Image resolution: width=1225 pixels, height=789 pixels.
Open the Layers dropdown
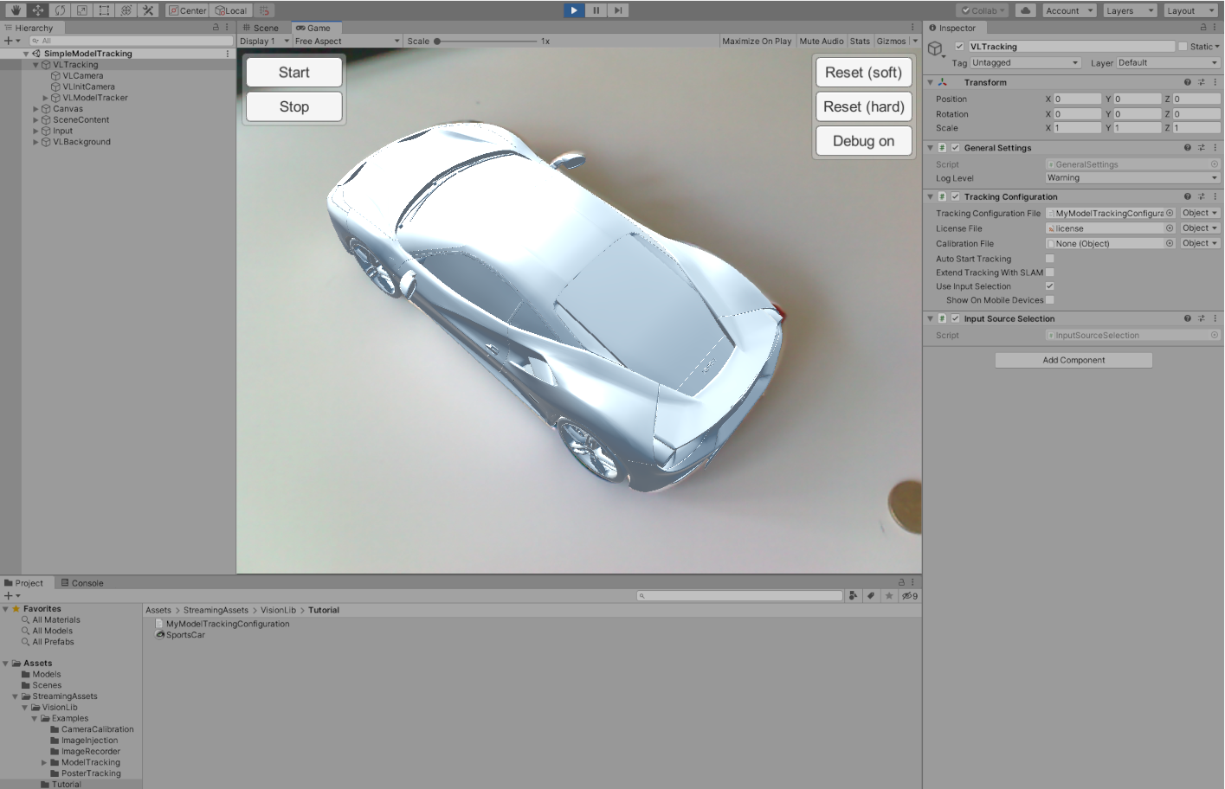tap(1129, 10)
